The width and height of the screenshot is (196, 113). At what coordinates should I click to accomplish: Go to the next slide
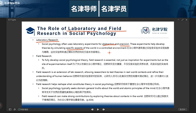point(103,109)
